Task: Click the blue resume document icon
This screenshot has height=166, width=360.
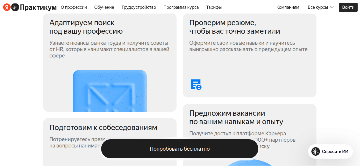Action: (196, 84)
